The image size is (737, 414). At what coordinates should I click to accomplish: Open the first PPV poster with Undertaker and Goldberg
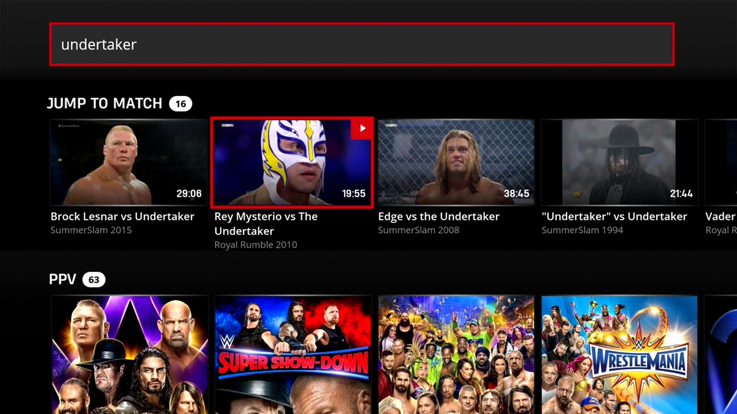point(130,353)
